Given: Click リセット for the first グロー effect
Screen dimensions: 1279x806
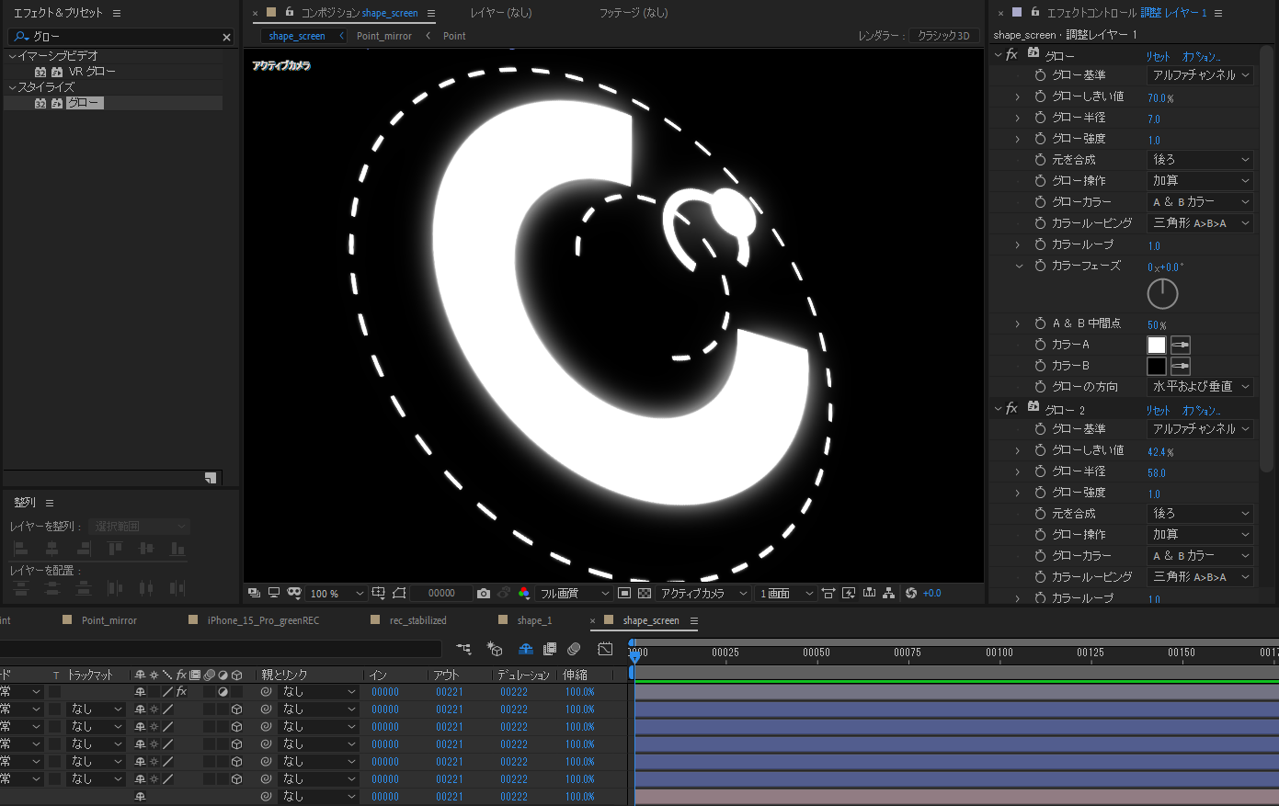Looking at the screenshot, I should click(1158, 56).
